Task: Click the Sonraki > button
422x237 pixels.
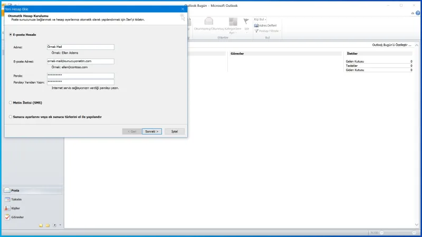Action: [152, 131]
